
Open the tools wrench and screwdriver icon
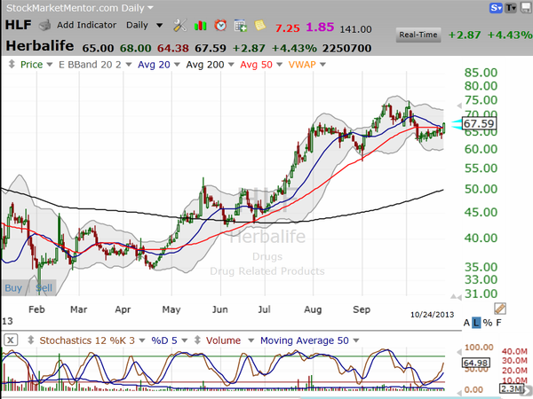179,26
